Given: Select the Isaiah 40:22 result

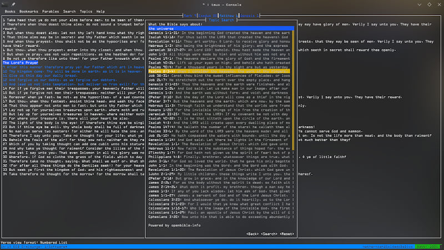Looking at the screenshot, I should point(219,118).
